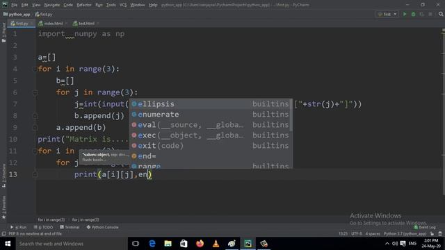This screenshot has height=250, width=445.
Task: Choose 'ellipsis' from the completion list
Action: pyautogui.click(x=211, y=104)
